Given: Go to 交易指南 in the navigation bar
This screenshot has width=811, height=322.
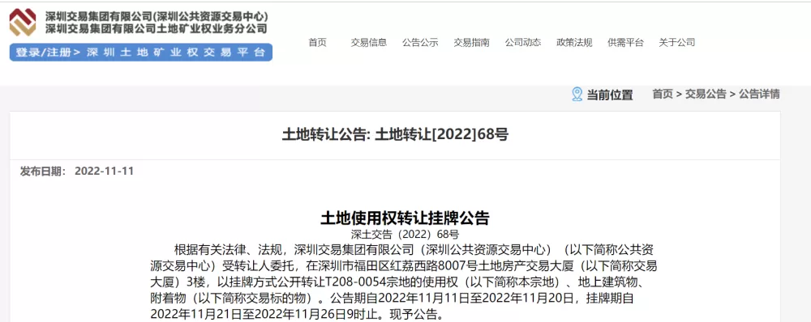Looking at the screenshot, I should tap(472, 43).
